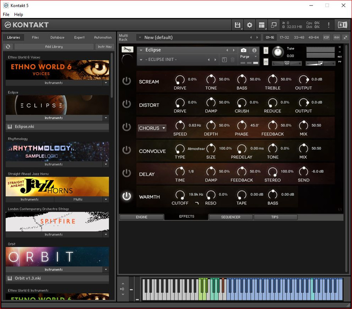This screenshot has width=352, height=309.
Task: Go to next instrument arrow beside Eclipse
Action: pyautogui.click(x=234, y=50)
